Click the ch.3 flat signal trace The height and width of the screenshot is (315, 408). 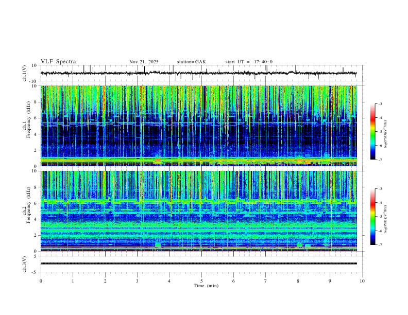pyautogui.click(x=199, y=264)
